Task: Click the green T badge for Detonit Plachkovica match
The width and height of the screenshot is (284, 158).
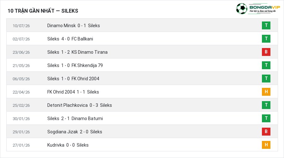Action: (266, 105)
